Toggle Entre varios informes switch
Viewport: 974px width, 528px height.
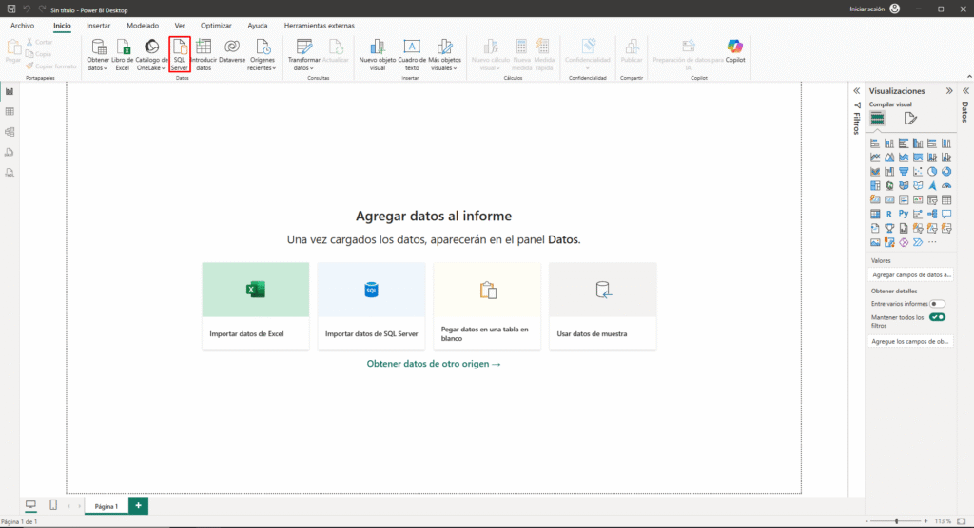(x=937, y=304)
